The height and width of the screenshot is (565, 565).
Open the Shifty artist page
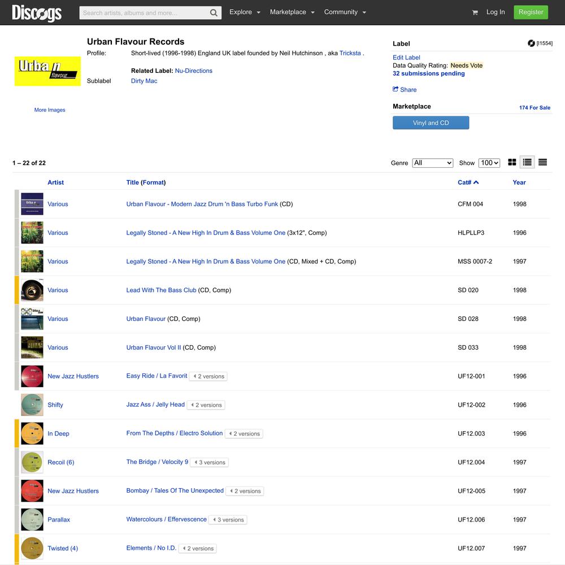click(55, 405)
